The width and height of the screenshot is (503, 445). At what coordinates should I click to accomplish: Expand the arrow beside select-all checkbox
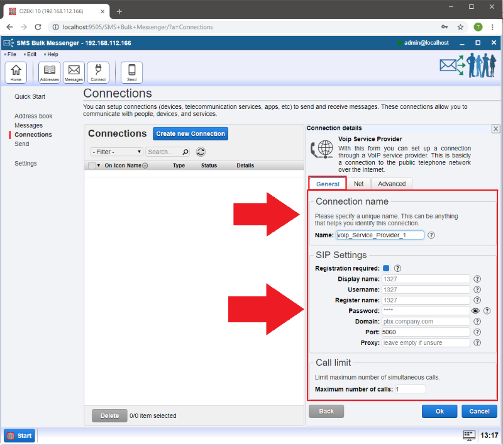(99, 166)
